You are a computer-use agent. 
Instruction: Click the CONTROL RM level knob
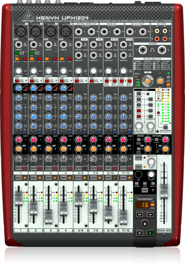click(x=139, y=126)
